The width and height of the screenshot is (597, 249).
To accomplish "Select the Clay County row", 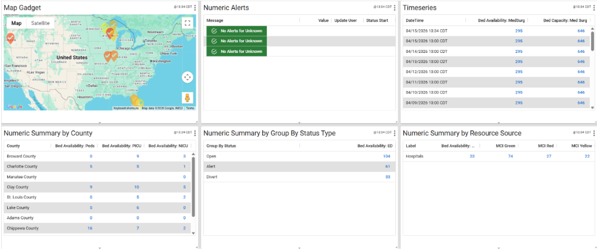I will (x=19, y=187).
